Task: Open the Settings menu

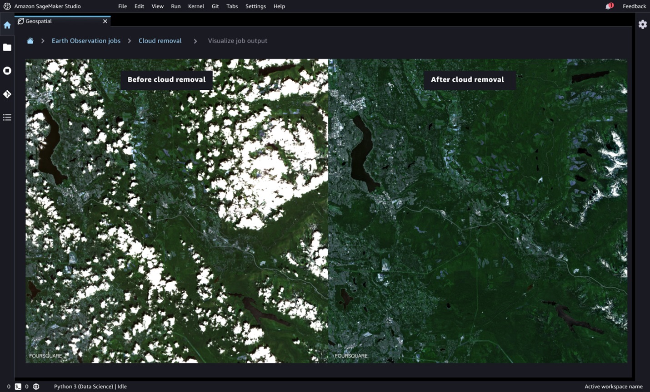Action: coord(255,6)
